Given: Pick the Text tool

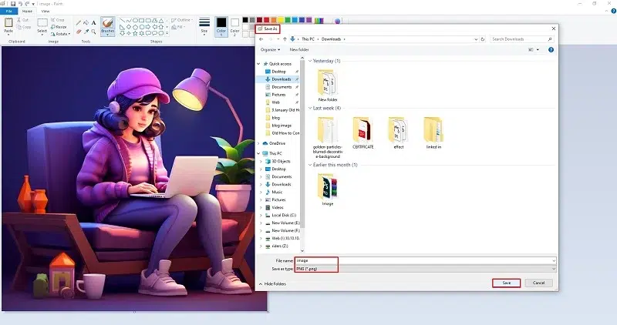Looking at the screenshot, I should point(93,23).
